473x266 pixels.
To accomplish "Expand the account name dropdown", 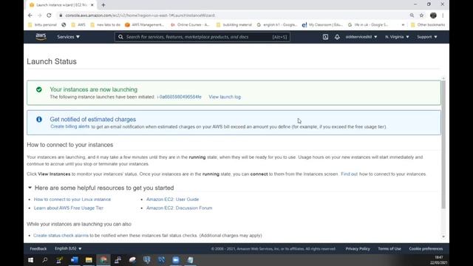I will click(x=361, y=37).
